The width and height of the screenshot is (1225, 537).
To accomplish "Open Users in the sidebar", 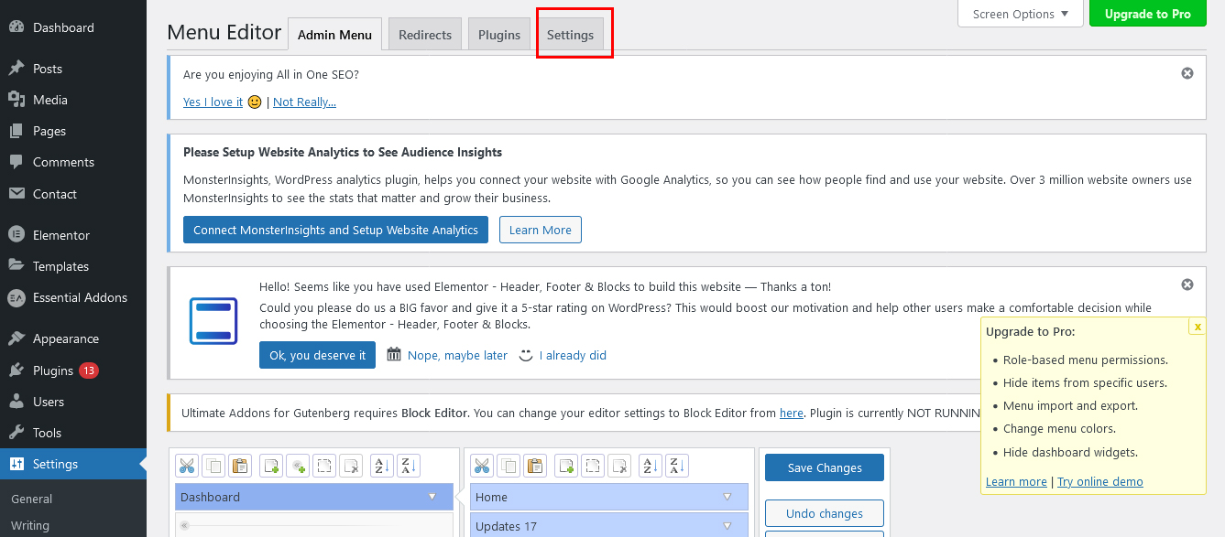I will (x=73, y=402).
